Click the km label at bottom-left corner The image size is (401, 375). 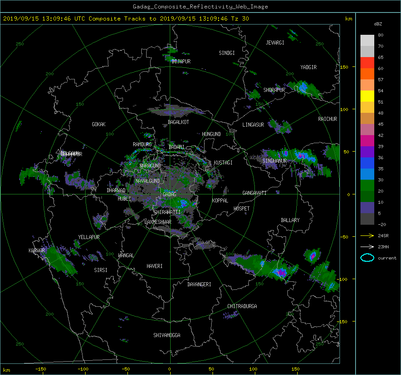[x=7, y=370]
